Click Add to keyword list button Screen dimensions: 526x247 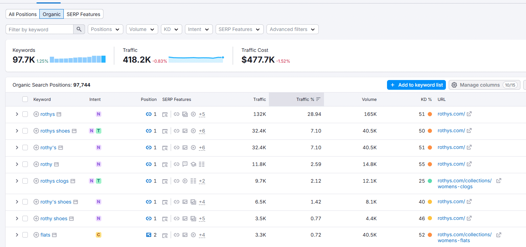click(x=416, y=85)
